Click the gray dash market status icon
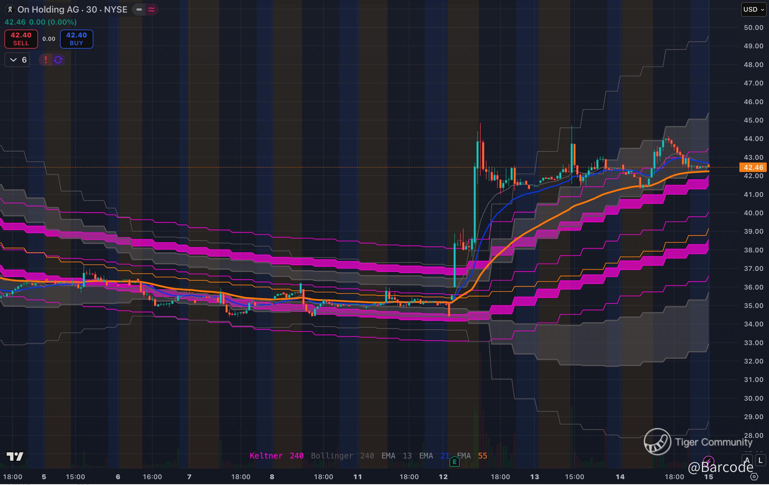The height and width of the screenshot is (485, 769). coord(139,9)
